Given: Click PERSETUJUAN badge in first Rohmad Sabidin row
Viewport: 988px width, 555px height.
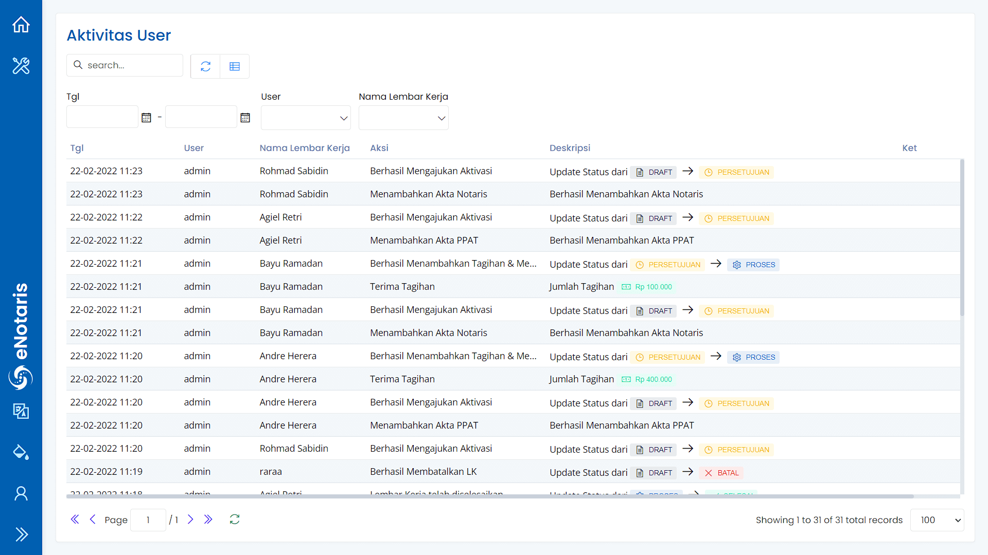Looking at the screenshot, I should tap(736, 172).
